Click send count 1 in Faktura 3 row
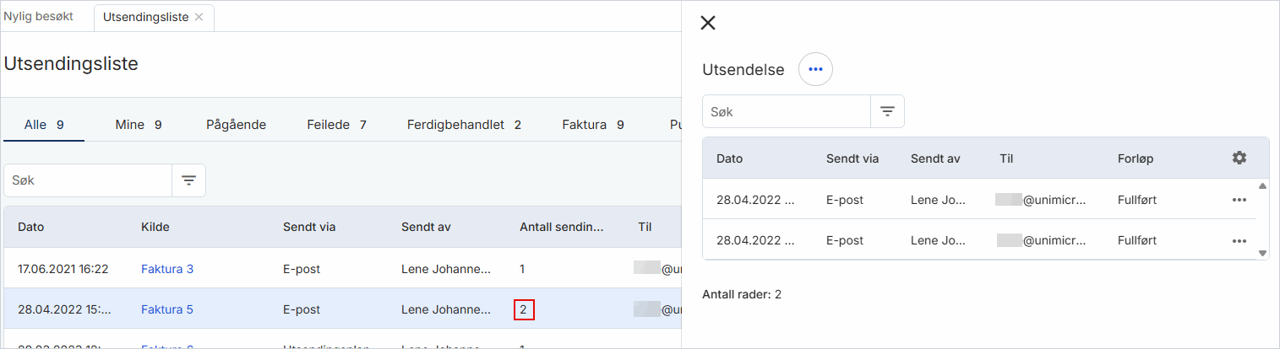 [x=522, y=269]
